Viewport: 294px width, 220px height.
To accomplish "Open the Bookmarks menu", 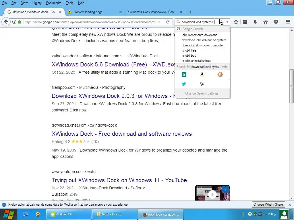I will tap(54, 3).
